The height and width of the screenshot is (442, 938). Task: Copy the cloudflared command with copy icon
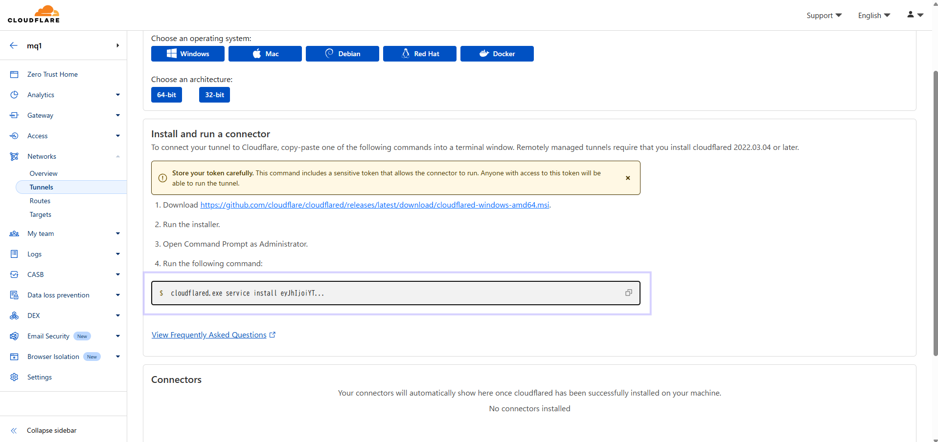coord(629,293)
